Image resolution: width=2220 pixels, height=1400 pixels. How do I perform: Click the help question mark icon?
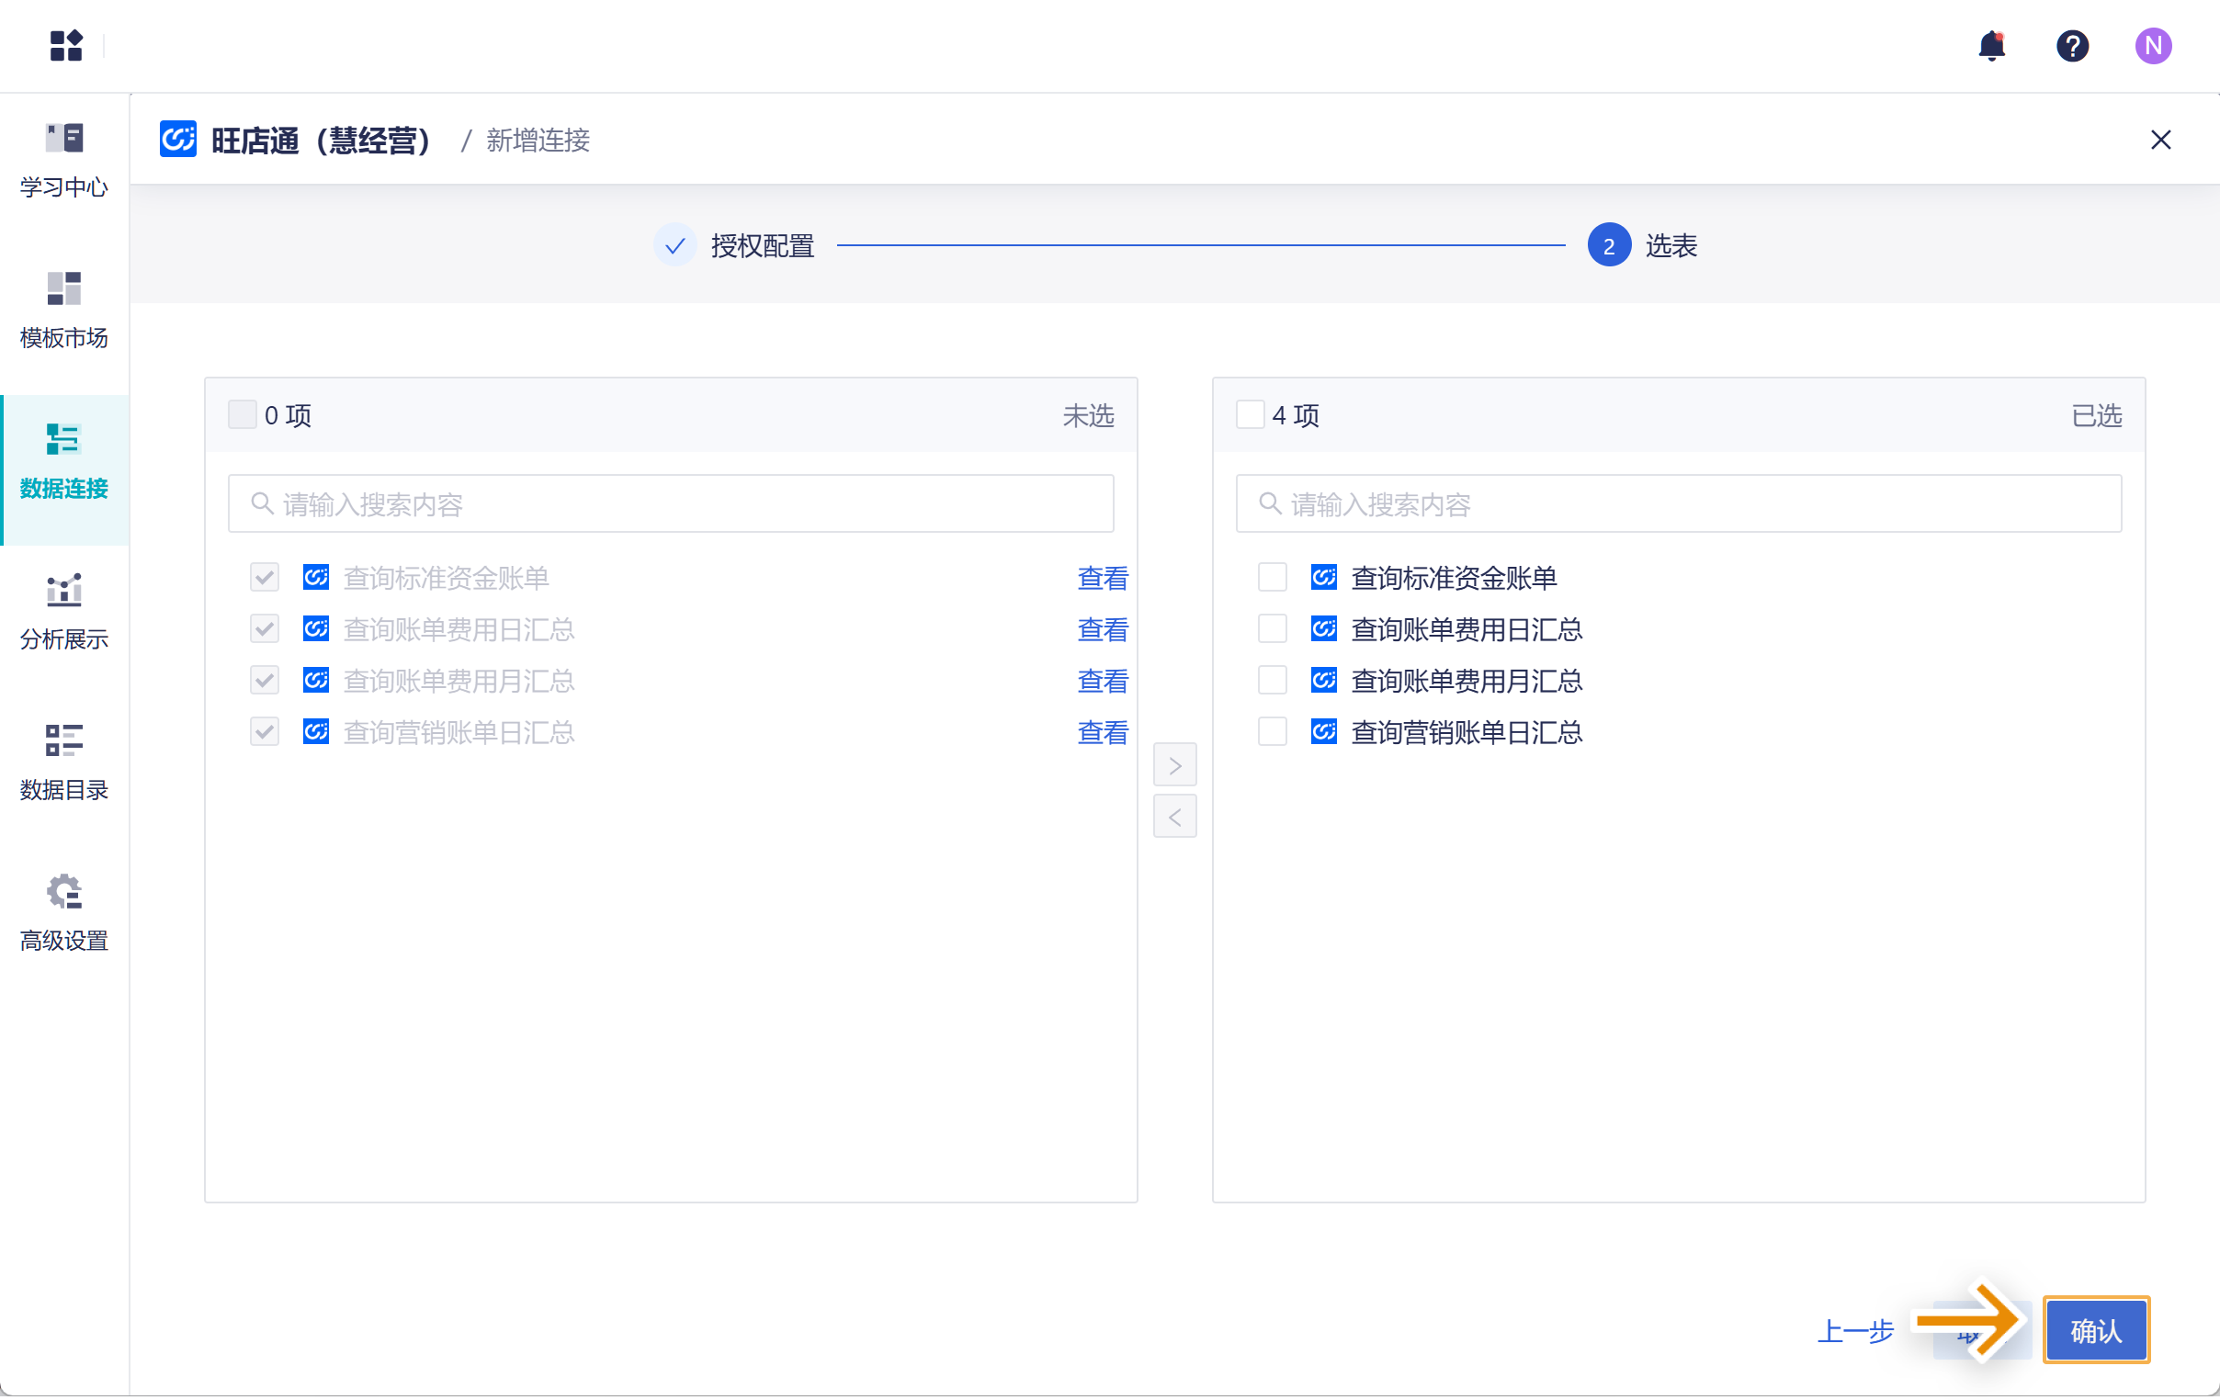[x=2071, y=45]
